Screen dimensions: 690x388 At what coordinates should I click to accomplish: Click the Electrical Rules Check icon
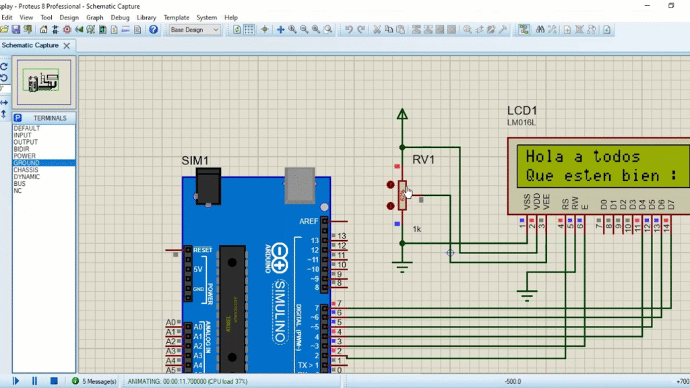tap(607, 30)
